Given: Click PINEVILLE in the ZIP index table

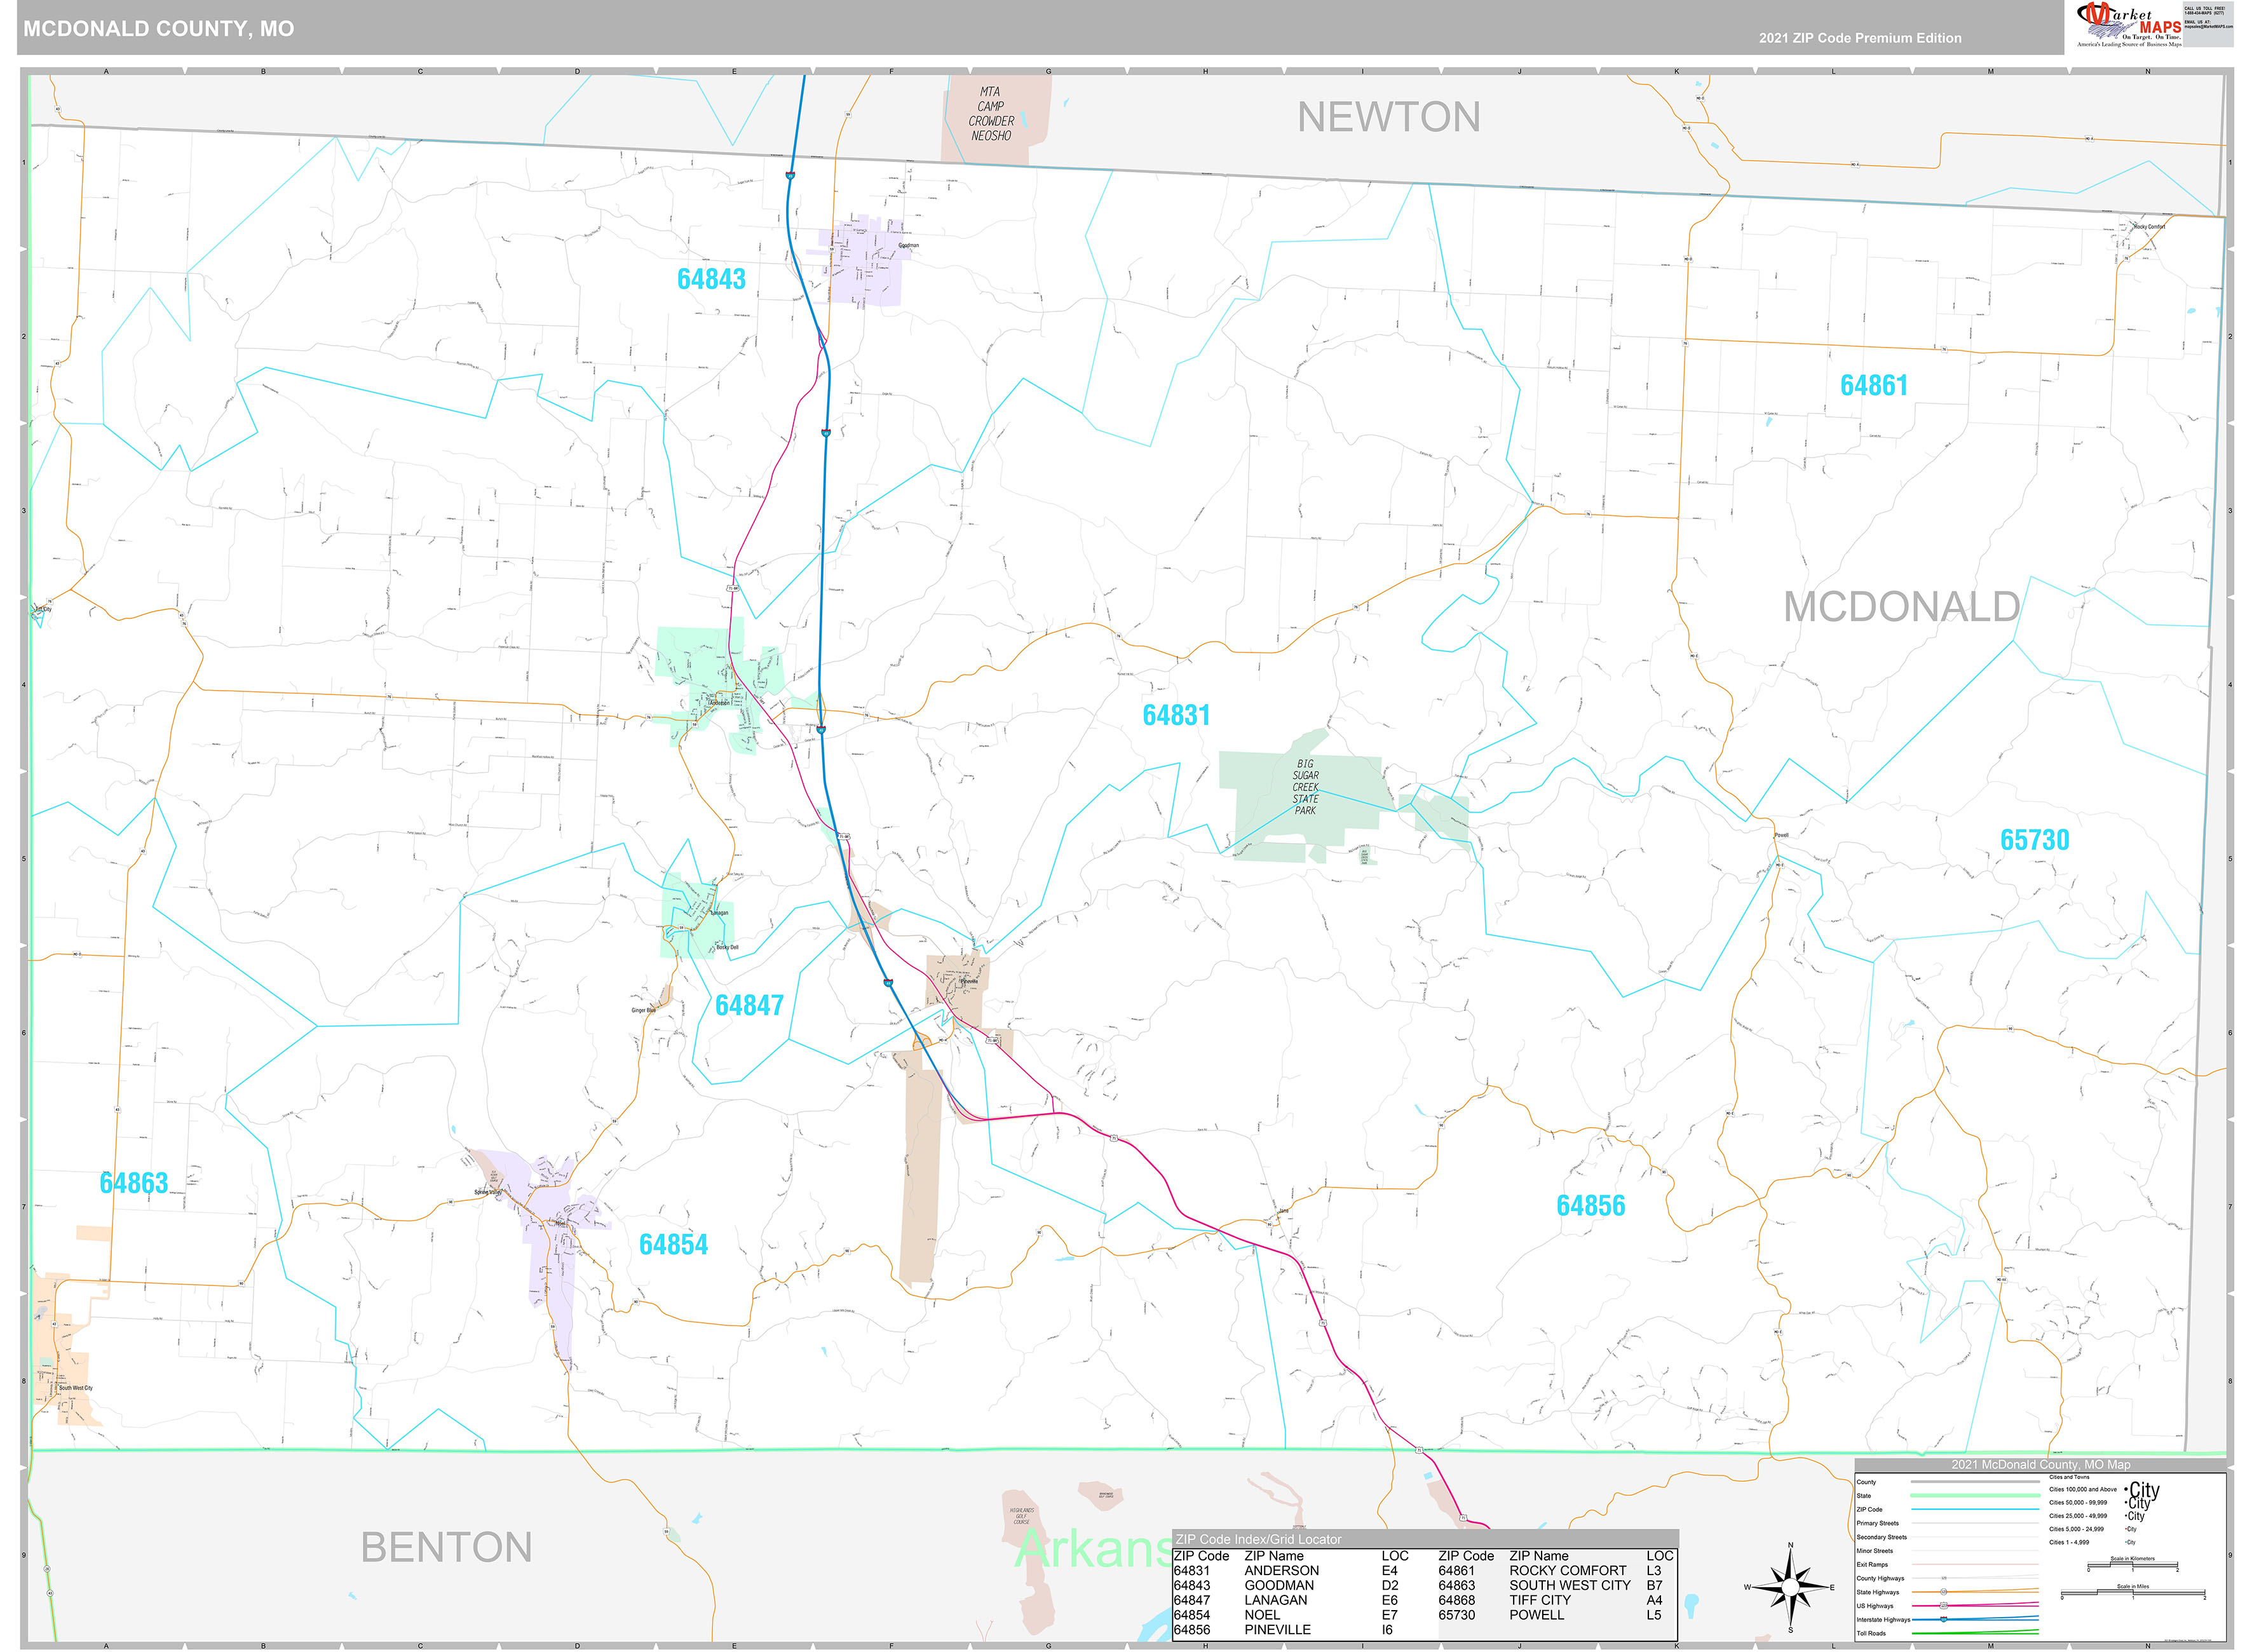Looking at the screenshot, I should point(1277,1630).
